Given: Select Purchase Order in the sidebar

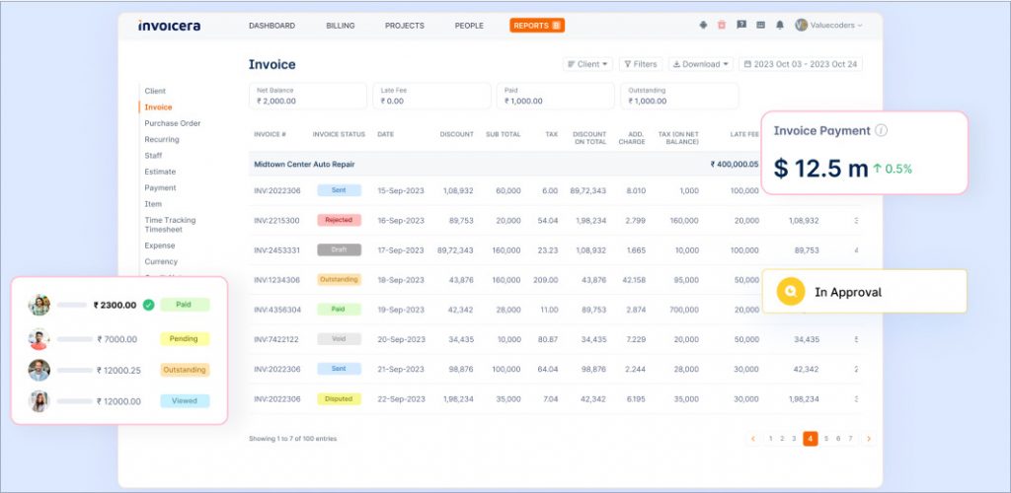Looking at the screenshot, I should point(173,123).
